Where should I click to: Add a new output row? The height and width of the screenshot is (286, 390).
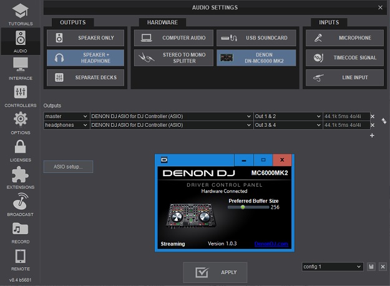(x=372, y=136)
